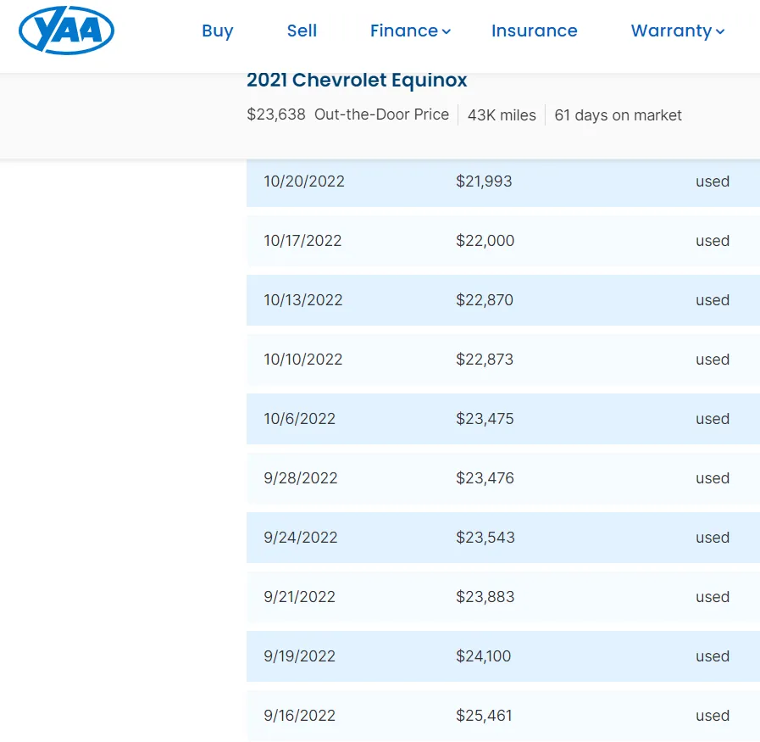760x742 pixels.
Task: Click the 43K miles label
Action: pos(502,114)
